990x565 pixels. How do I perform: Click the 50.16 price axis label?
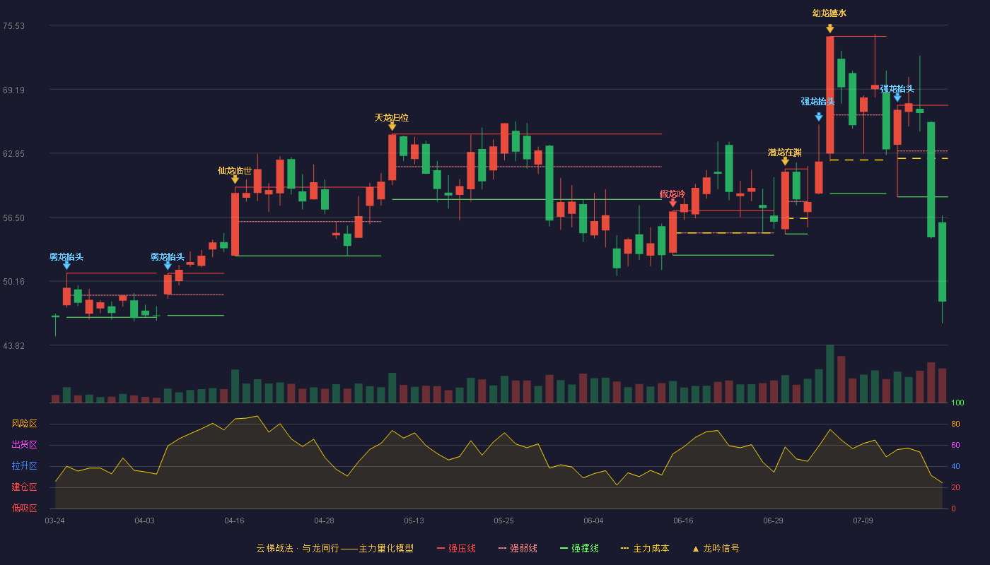point(13,281)
